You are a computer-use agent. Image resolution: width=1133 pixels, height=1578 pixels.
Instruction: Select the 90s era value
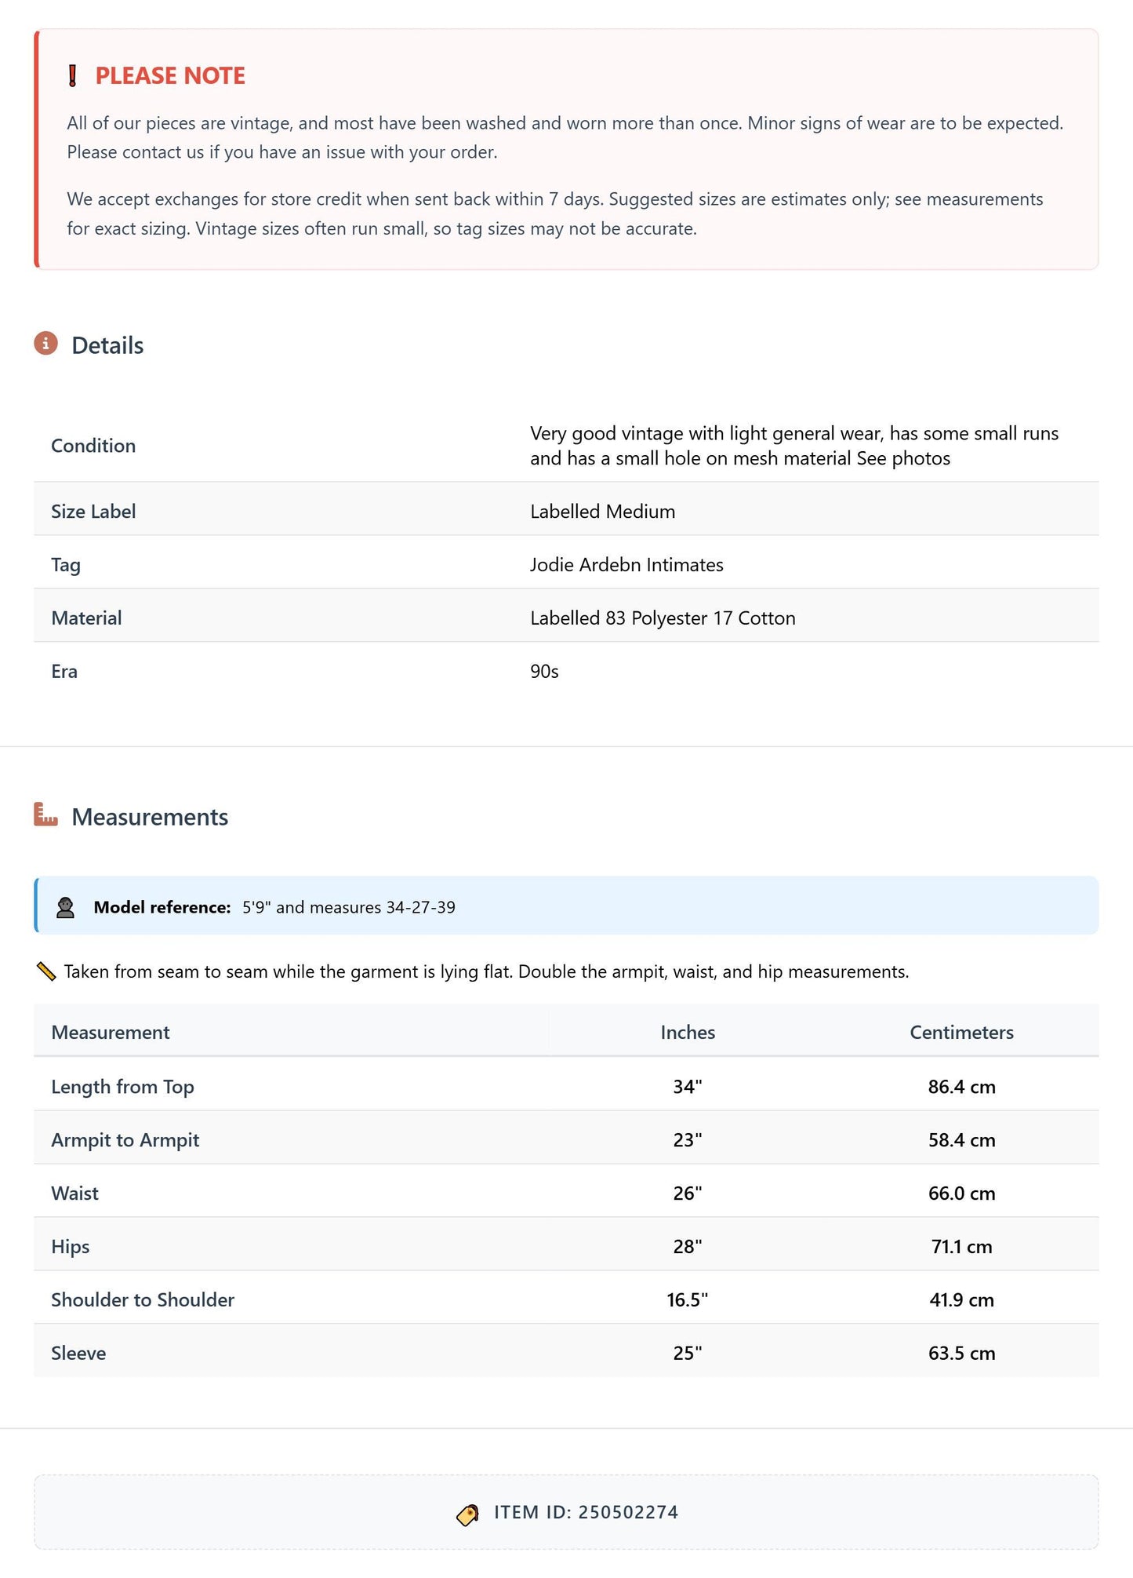pos(544,672)
